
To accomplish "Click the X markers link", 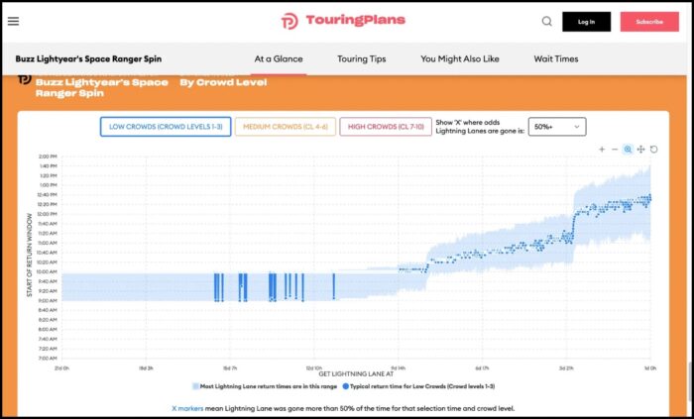I will [187, 408].
